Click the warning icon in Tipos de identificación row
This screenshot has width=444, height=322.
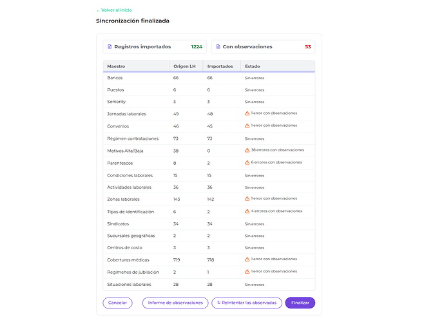[247, 211]
